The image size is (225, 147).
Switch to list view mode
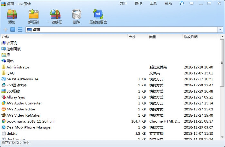tap(20, 30)
